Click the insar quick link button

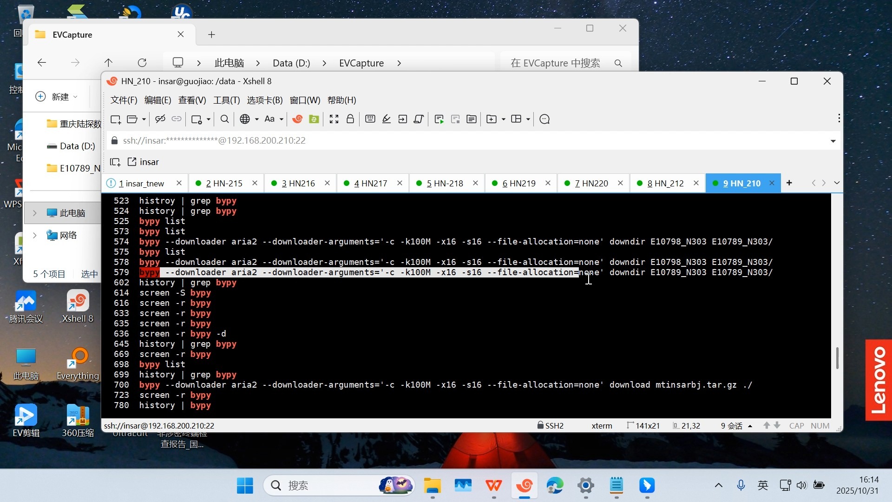coord(143,162)
